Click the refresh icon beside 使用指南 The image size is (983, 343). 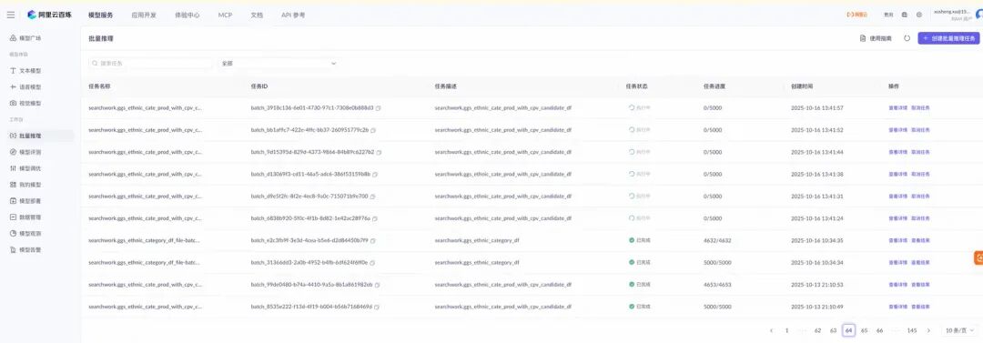(x=907, y=38)
